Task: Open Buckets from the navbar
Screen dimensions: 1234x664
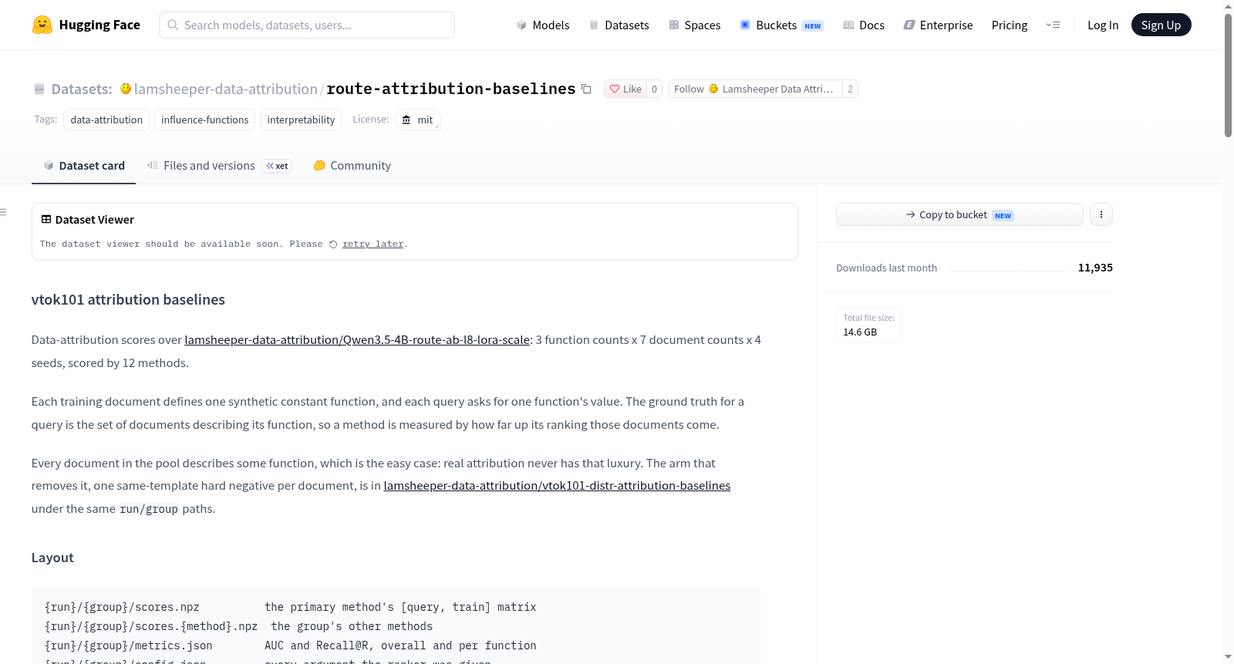Action: click(x=781, y=25)
